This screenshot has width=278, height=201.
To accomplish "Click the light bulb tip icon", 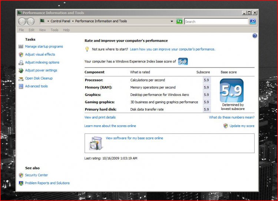I will pyautogui.click(x=87, y=49).
